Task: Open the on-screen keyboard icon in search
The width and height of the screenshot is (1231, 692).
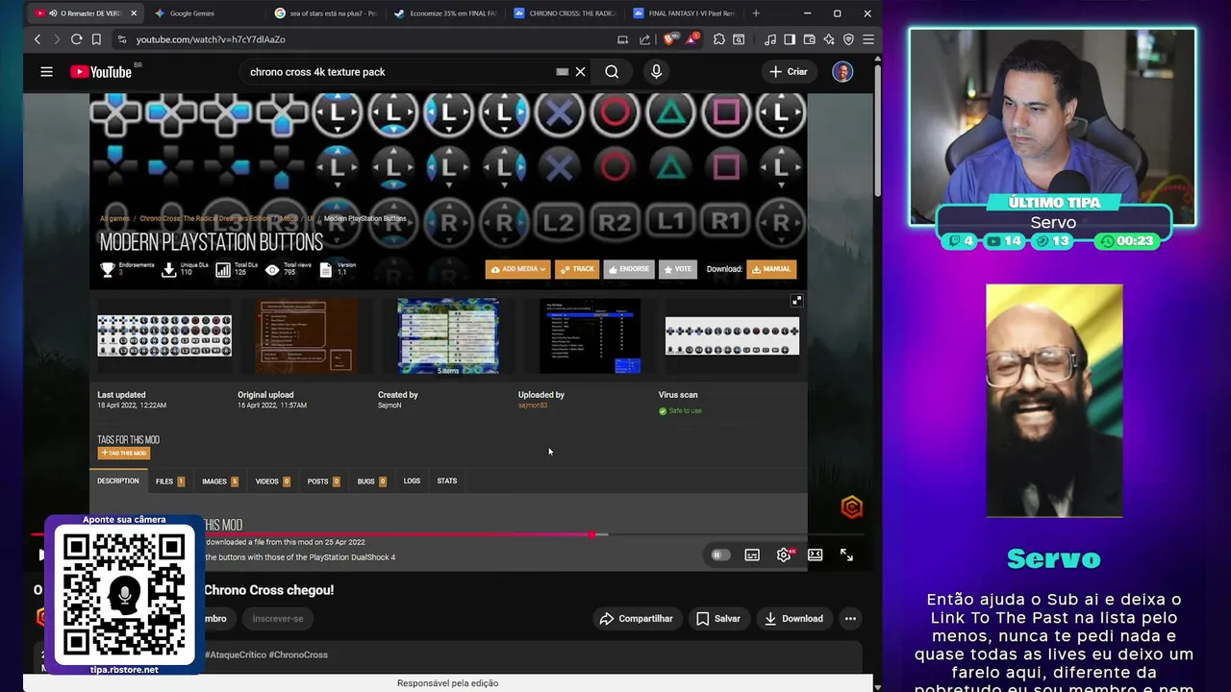Action: [562, 71]
